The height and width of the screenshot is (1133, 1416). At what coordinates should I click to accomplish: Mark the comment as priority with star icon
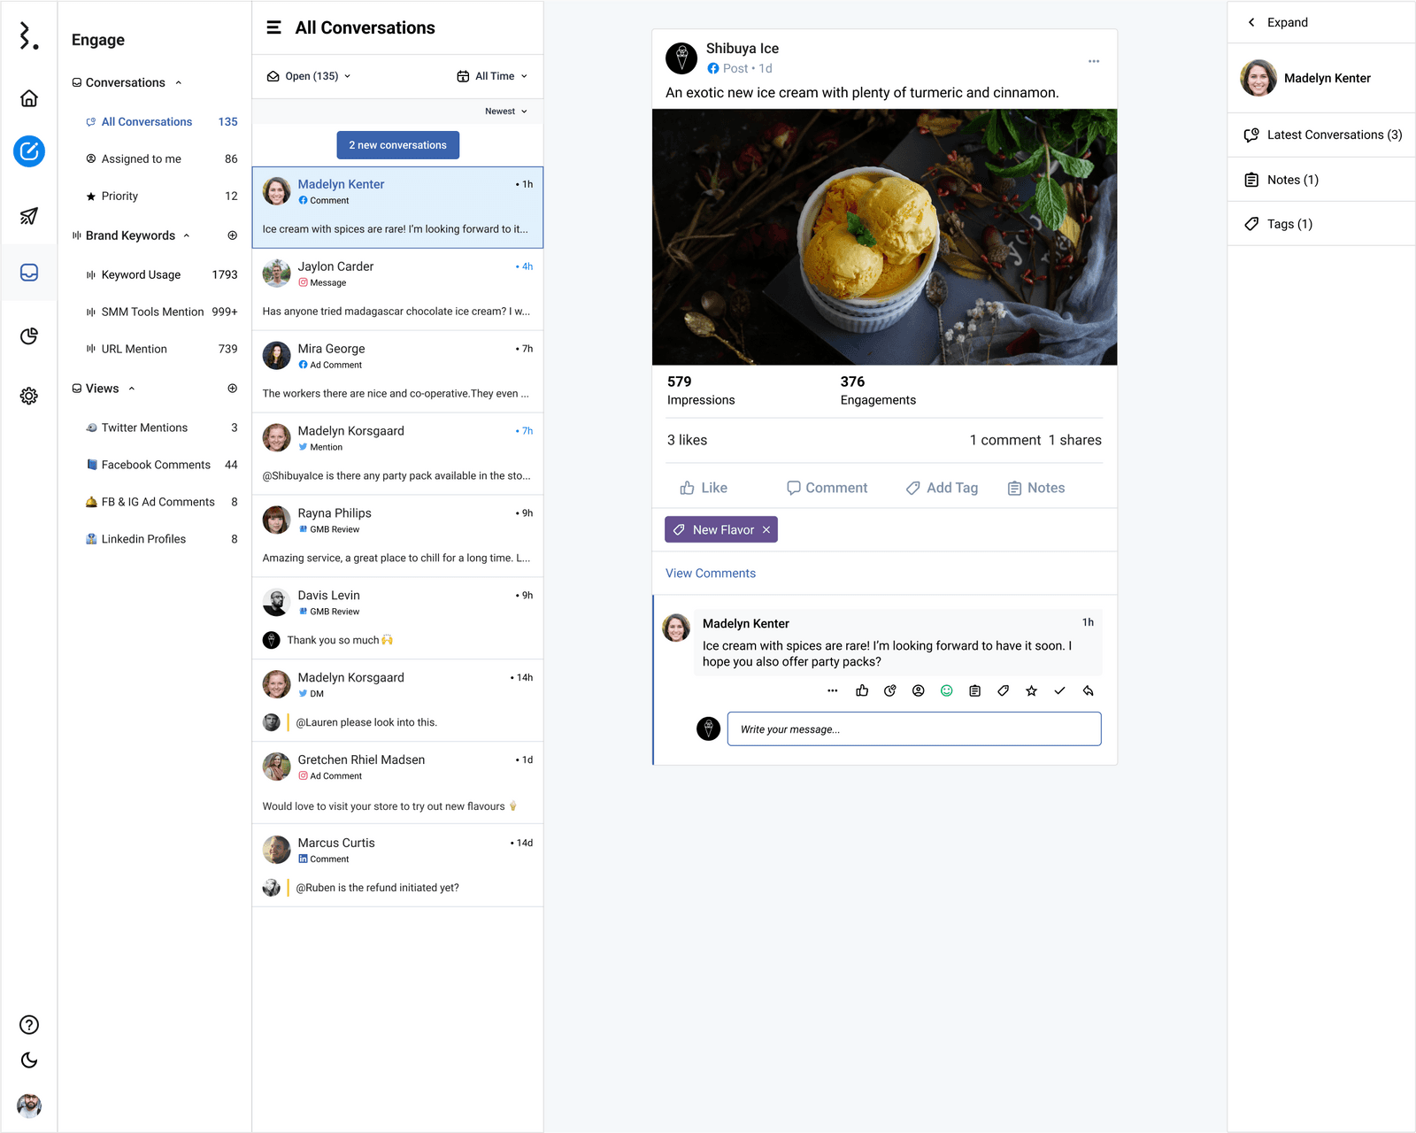point(1031,691)
